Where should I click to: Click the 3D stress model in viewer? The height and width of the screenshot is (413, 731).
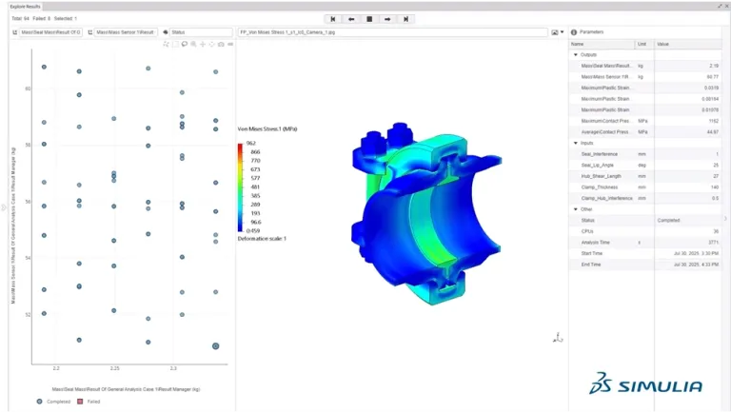pos(425,214)
